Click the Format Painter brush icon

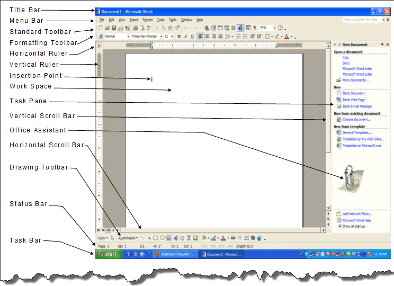point(177,28)
